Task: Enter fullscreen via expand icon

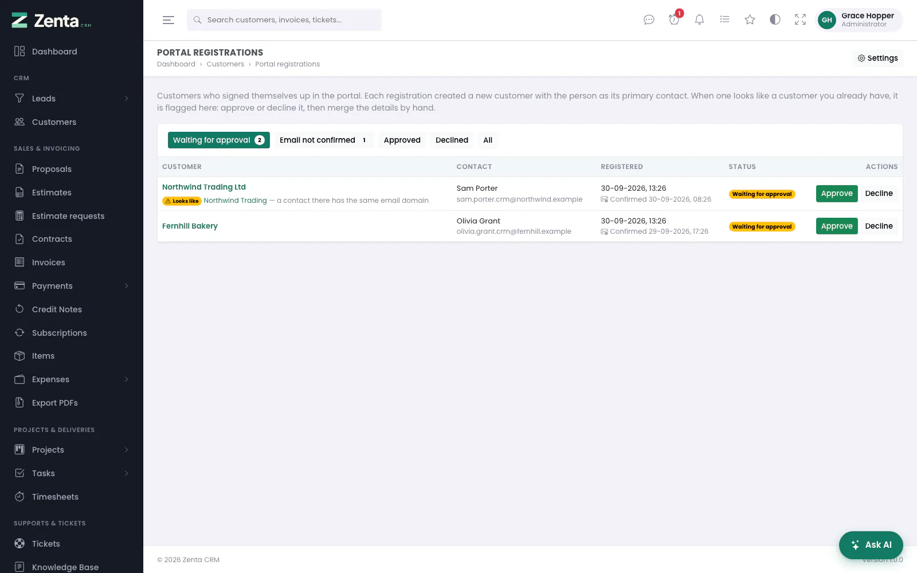Action: click(x=800, y=20)
